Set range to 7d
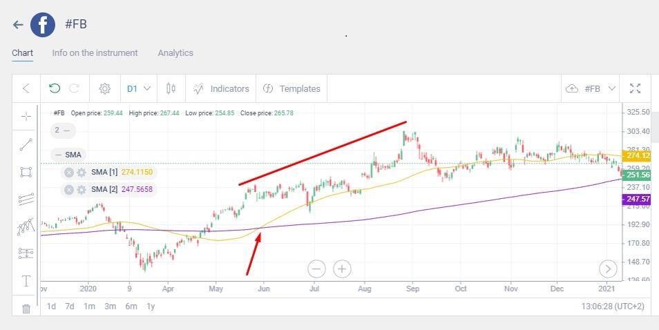This screenshot has width=659, height=330. (70, 307)
